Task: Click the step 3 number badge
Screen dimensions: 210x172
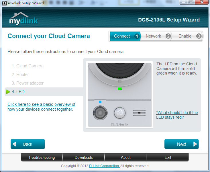Action: tap(199, 36)
